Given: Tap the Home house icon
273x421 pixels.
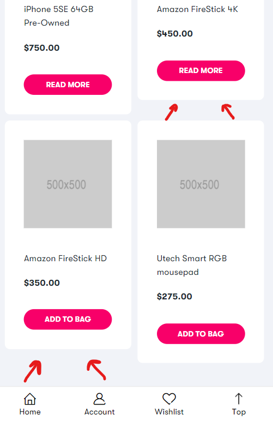Looking at the screenshot, I should pos(30,399).
